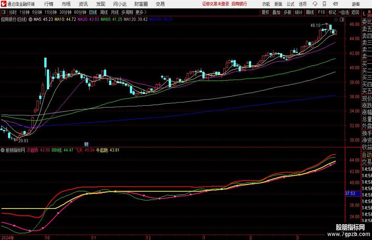Click the BB线: 44.47 indicator label
The height and width of the screenshot is (240, 372).
[x=63, y=150]
